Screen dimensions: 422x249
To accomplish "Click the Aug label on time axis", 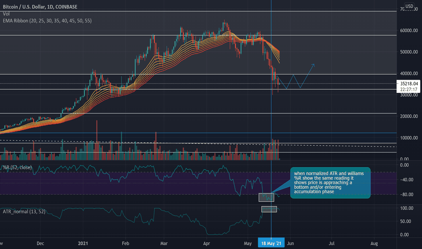I will click(x=374, y=244).
